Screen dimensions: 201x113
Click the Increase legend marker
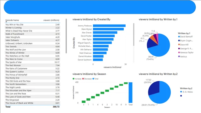click(73, 79)
